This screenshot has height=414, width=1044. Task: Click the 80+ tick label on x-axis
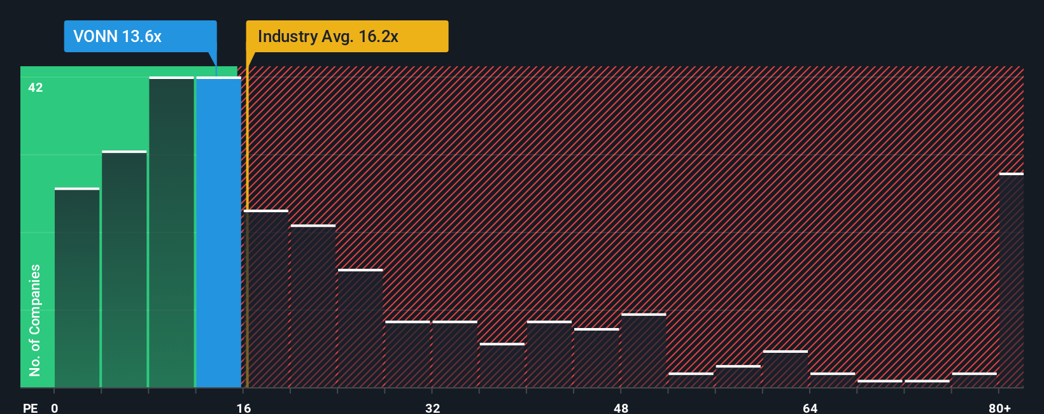tap(999, 408)
